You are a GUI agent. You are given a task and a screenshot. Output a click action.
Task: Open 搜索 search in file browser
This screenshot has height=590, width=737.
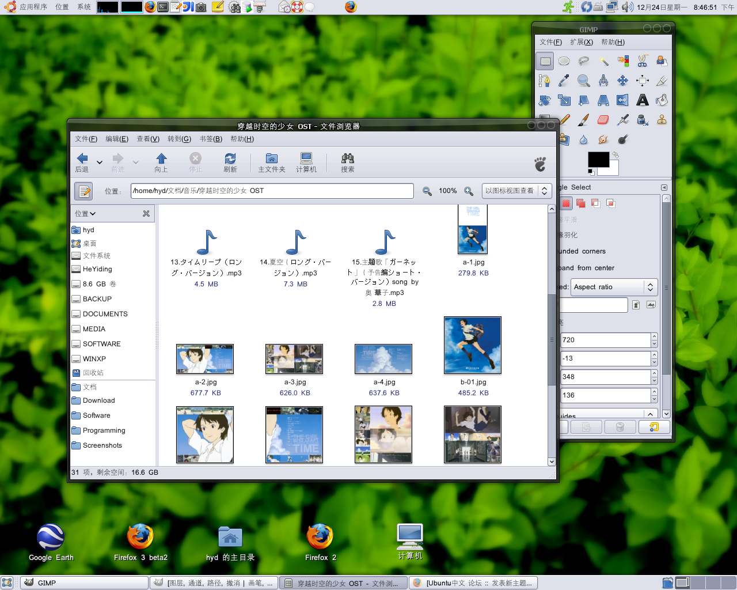pyautogui.click(x=348, y=162)
